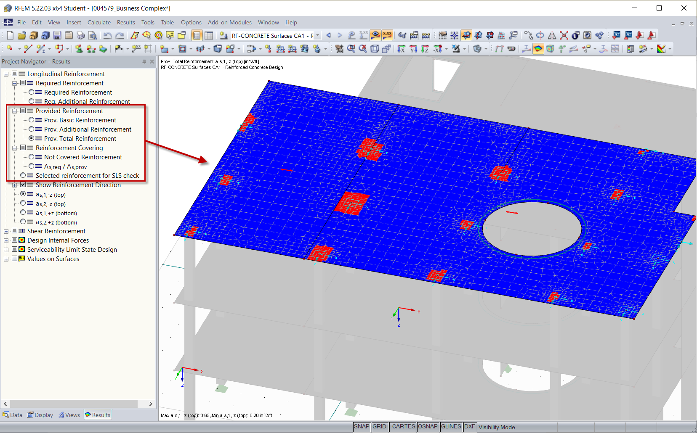Collapse the Longitudinal Reinforcement node
Image resolution: width=697 pixels, height=433 pixels.
pos(6,74)
